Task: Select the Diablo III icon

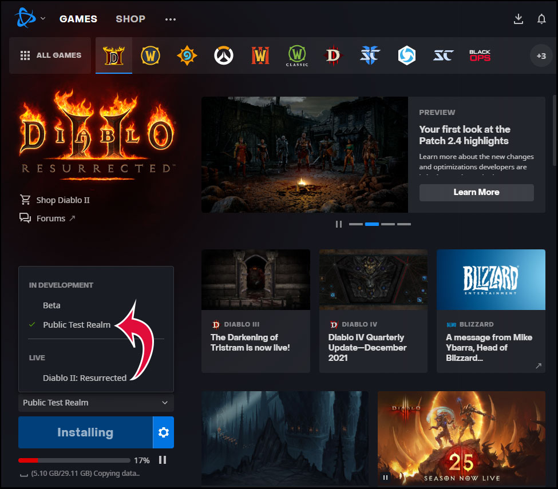Action: click(x=334, y=55)
